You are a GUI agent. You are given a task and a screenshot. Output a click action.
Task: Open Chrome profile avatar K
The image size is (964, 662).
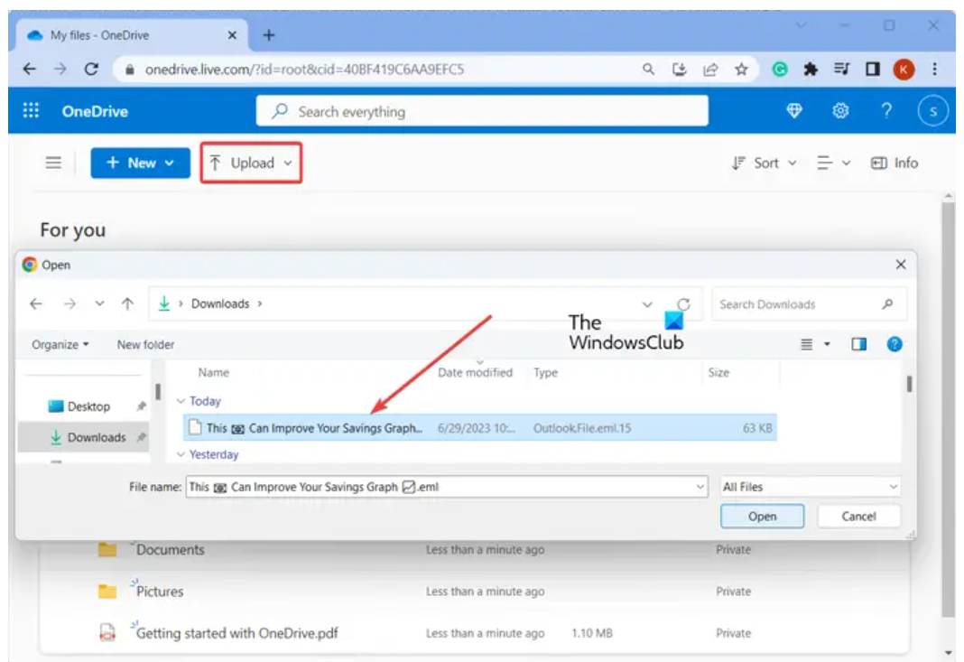904,69
